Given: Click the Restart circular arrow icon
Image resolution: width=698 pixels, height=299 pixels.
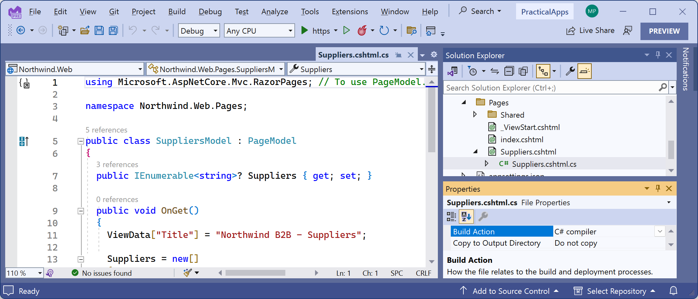Looking at the screenshot, I should [x=384, y=30].
